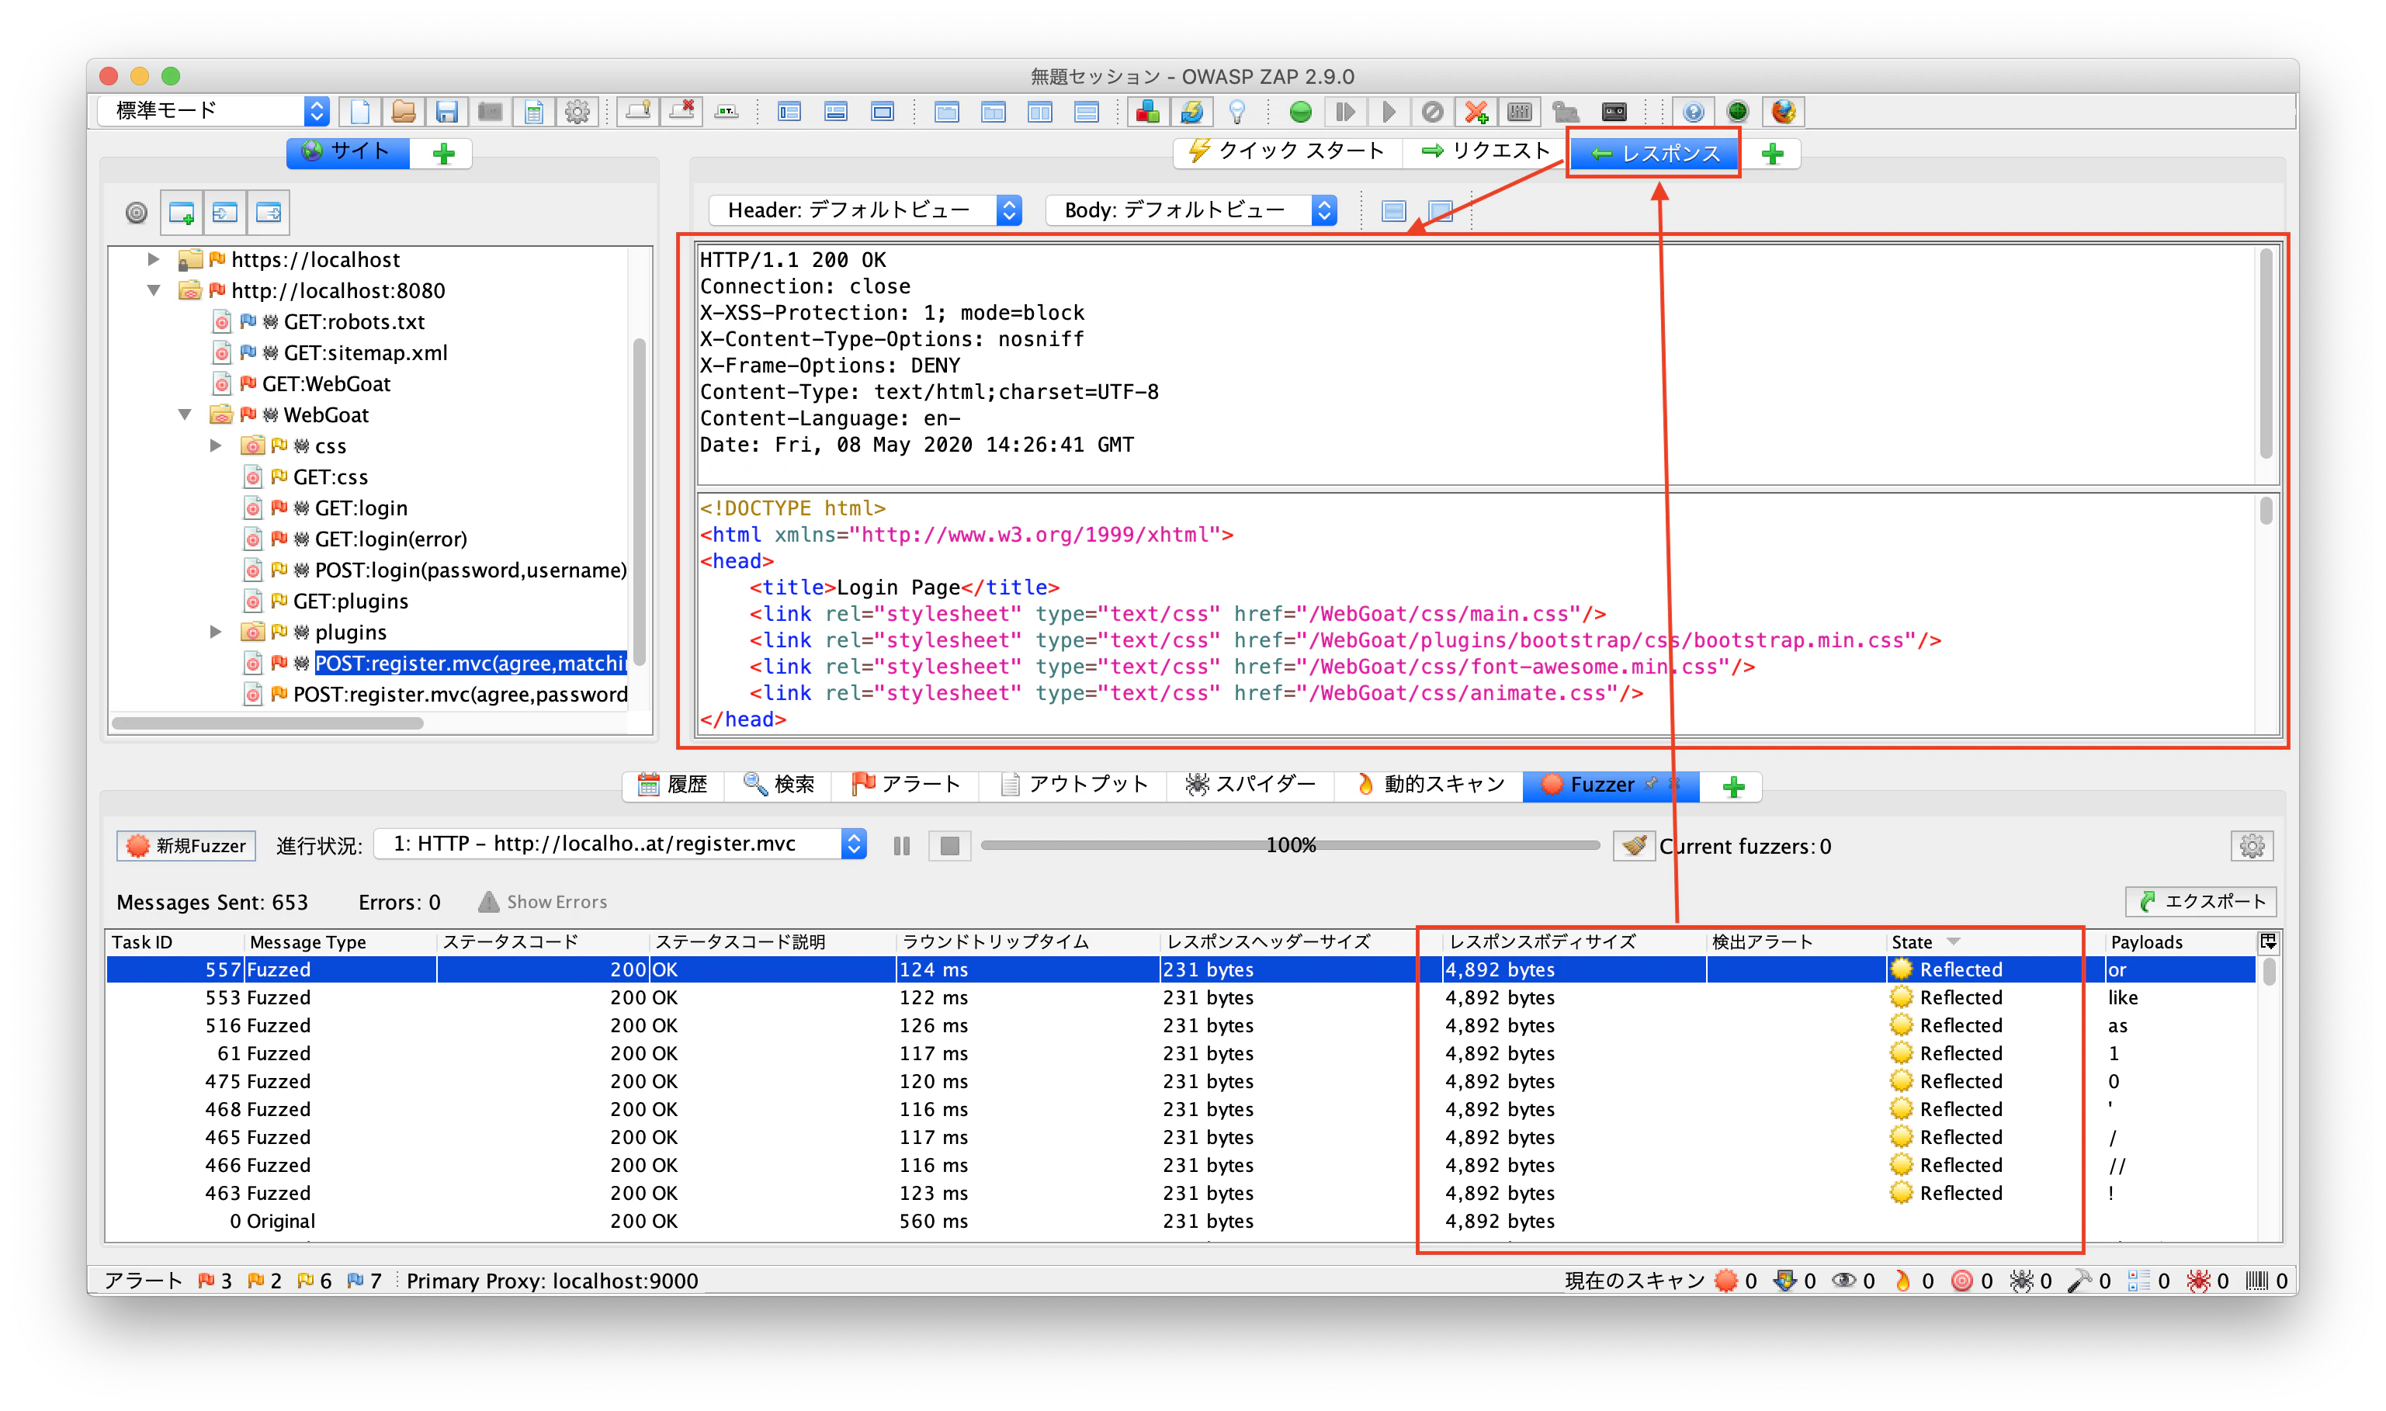Open the Body: デフォルトビュー view dropdown
The width and height of the screenshot is (2386, 1411).
click(1190, 210)
